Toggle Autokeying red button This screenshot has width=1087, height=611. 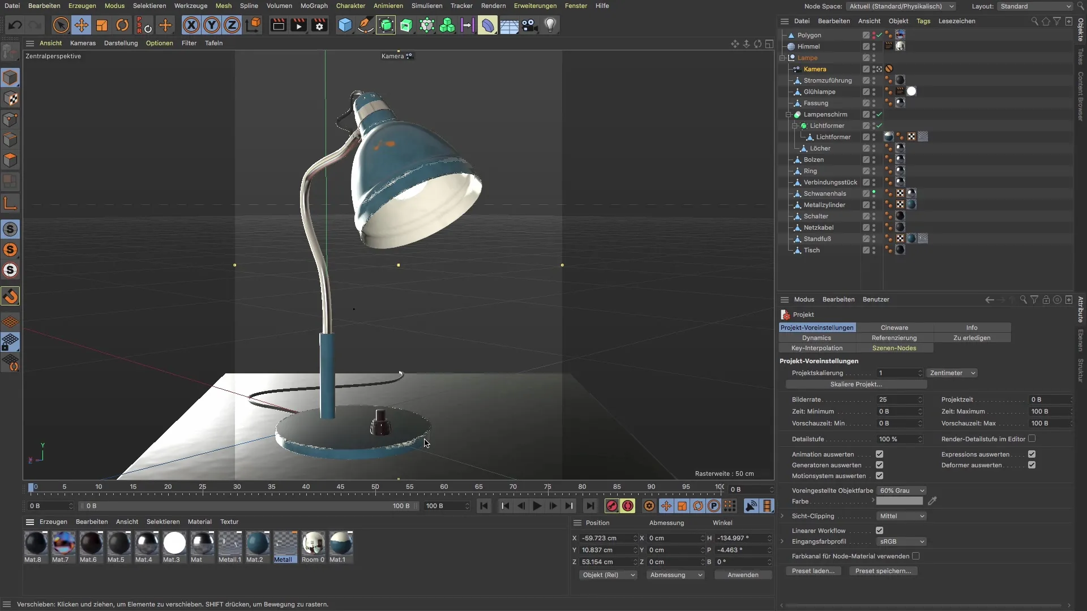pyautogui.click(x=628, y=506)
